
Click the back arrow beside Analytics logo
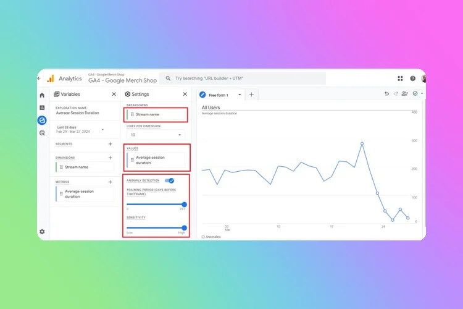[x=39, y=78]
